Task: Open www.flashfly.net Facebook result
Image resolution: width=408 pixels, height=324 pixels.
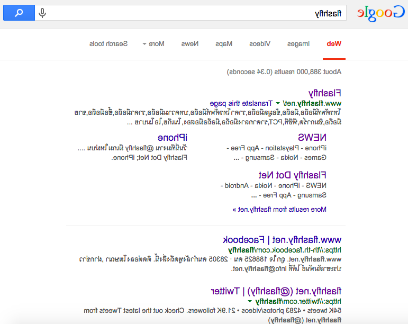Action: coord(282,240)
